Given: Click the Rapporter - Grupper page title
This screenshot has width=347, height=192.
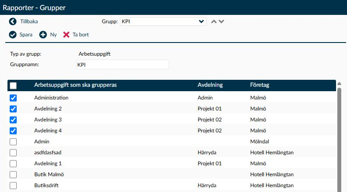Looking at the screenshot, I should click(34, 8).
